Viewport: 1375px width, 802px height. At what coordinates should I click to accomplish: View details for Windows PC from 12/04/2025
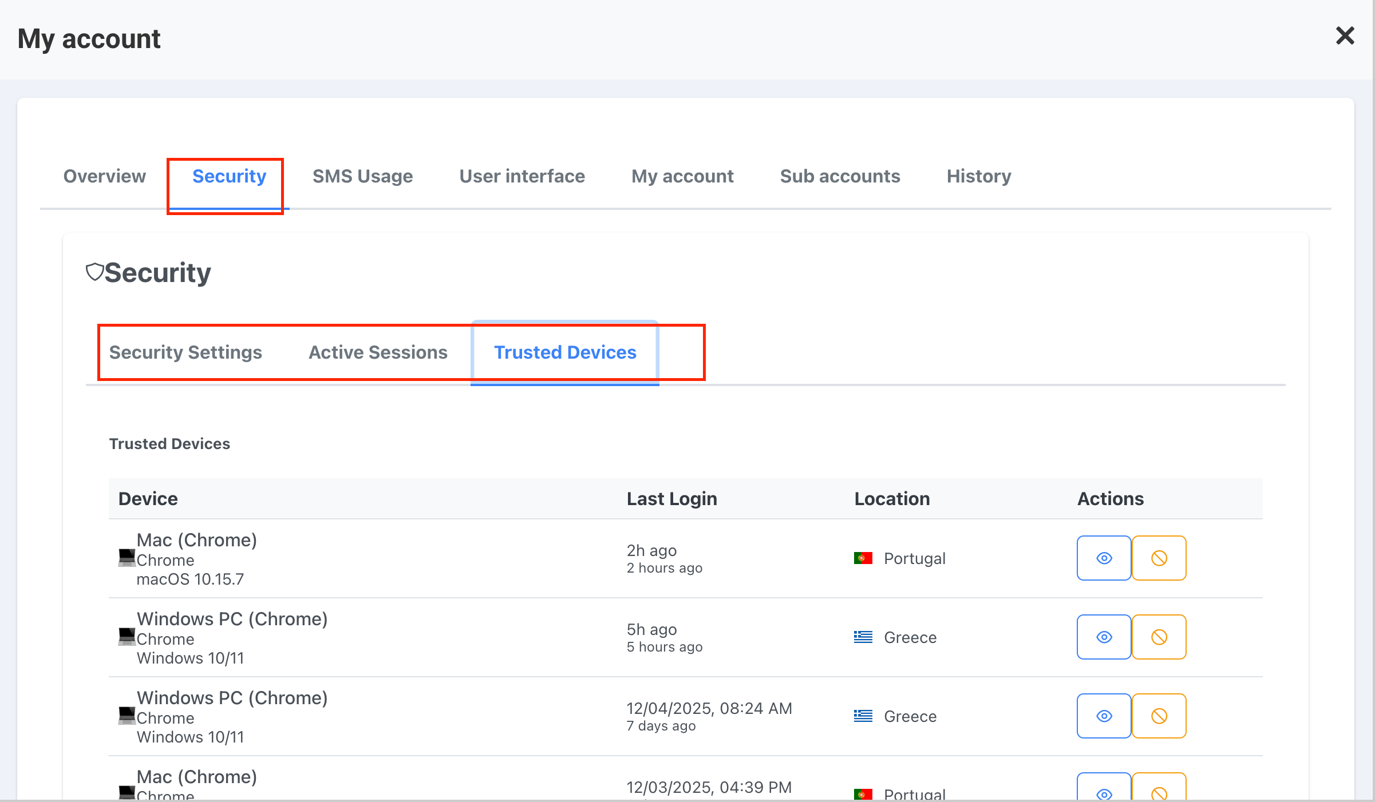1104,716
